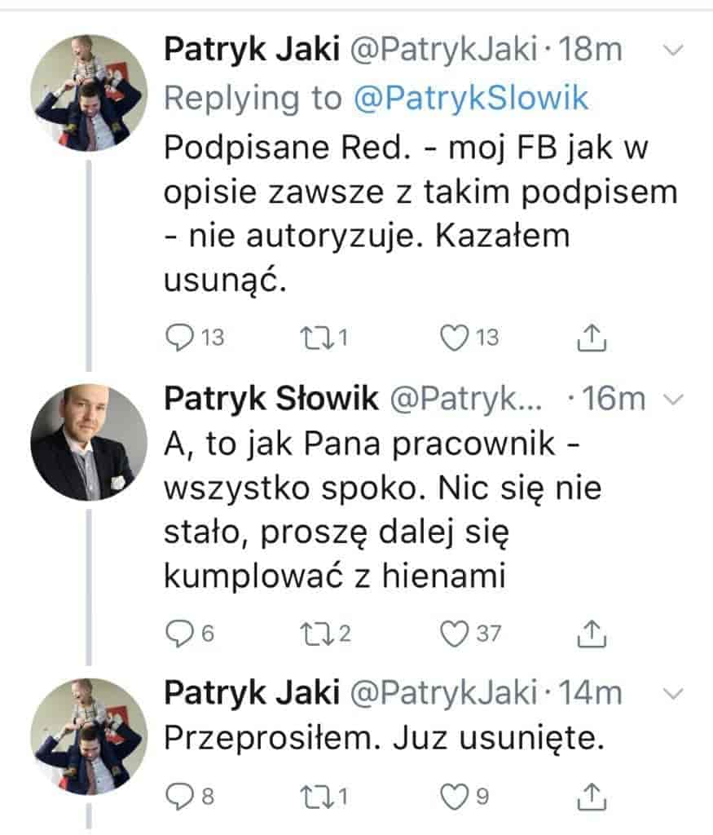Screen dimensions: 713x835
Task: Open options chevron on the 16m tweet
Action: point(674,400)
